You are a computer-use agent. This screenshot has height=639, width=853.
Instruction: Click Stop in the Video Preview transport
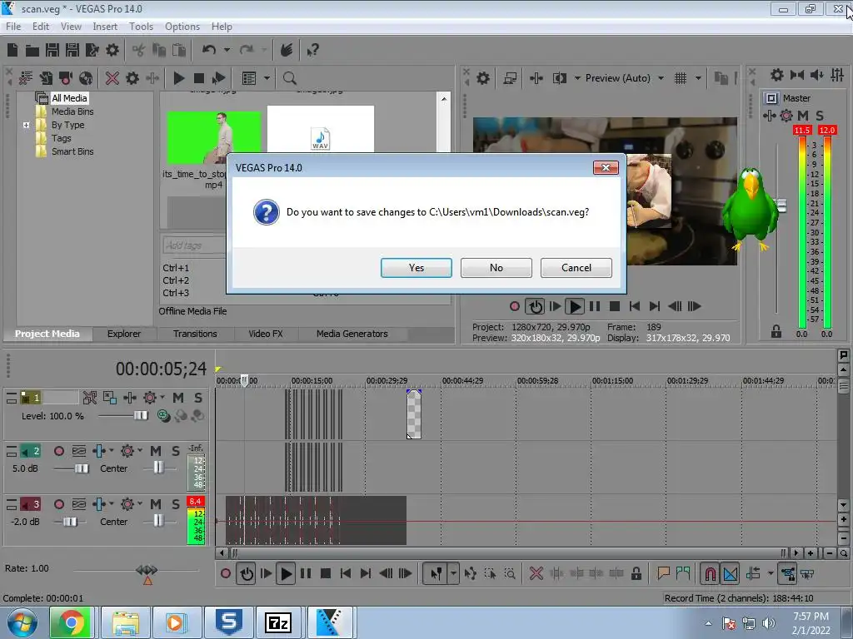coord(615,306)
